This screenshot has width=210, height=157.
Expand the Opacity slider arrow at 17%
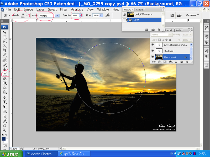click(80, 15)
